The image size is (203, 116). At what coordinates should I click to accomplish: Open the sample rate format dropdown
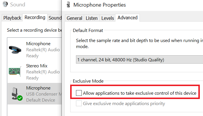[x=139, y=60]
